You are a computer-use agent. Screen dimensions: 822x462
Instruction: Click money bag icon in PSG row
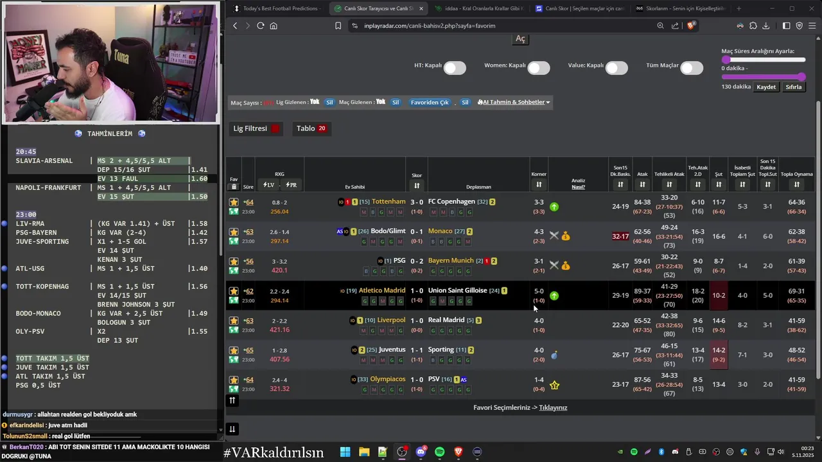pyautogui.click(x=566, y=266)
